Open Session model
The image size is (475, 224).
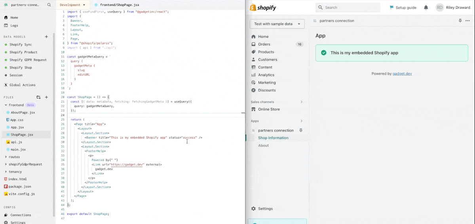[x=16, y=75]
